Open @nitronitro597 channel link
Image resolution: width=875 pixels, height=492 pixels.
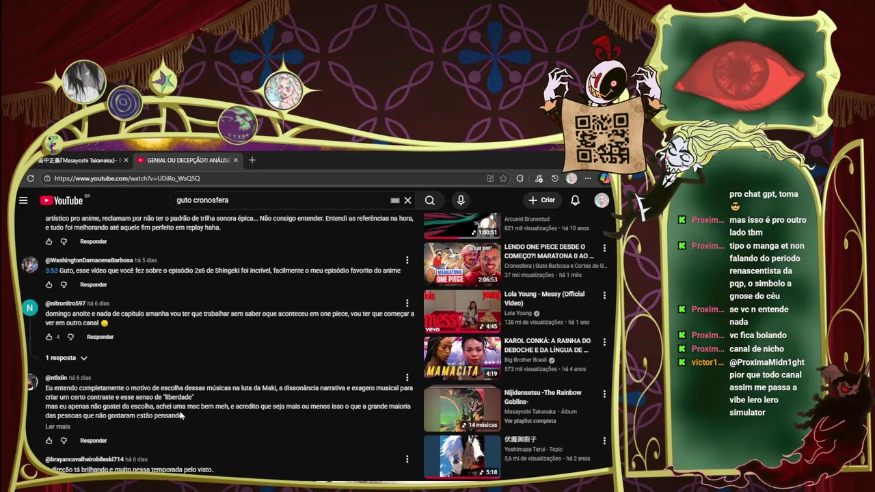click(x=66, y=303)
